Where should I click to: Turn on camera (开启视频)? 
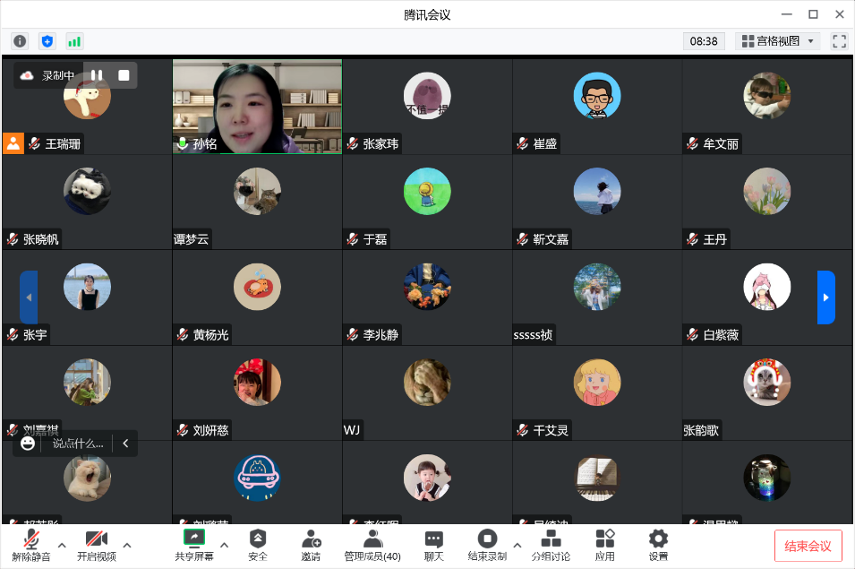coord(97,545)
